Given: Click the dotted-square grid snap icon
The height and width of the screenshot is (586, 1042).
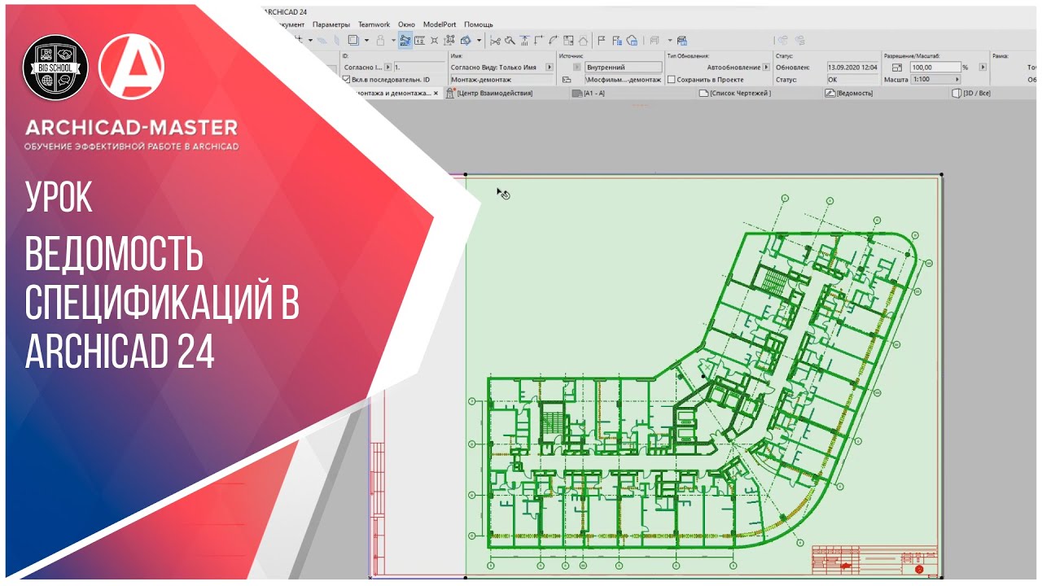Looking at the screenshot, I should pyautogui.click(x=449, y=41).
